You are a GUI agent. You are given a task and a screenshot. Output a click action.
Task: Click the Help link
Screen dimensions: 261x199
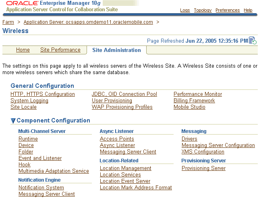[x=248, y=10]
